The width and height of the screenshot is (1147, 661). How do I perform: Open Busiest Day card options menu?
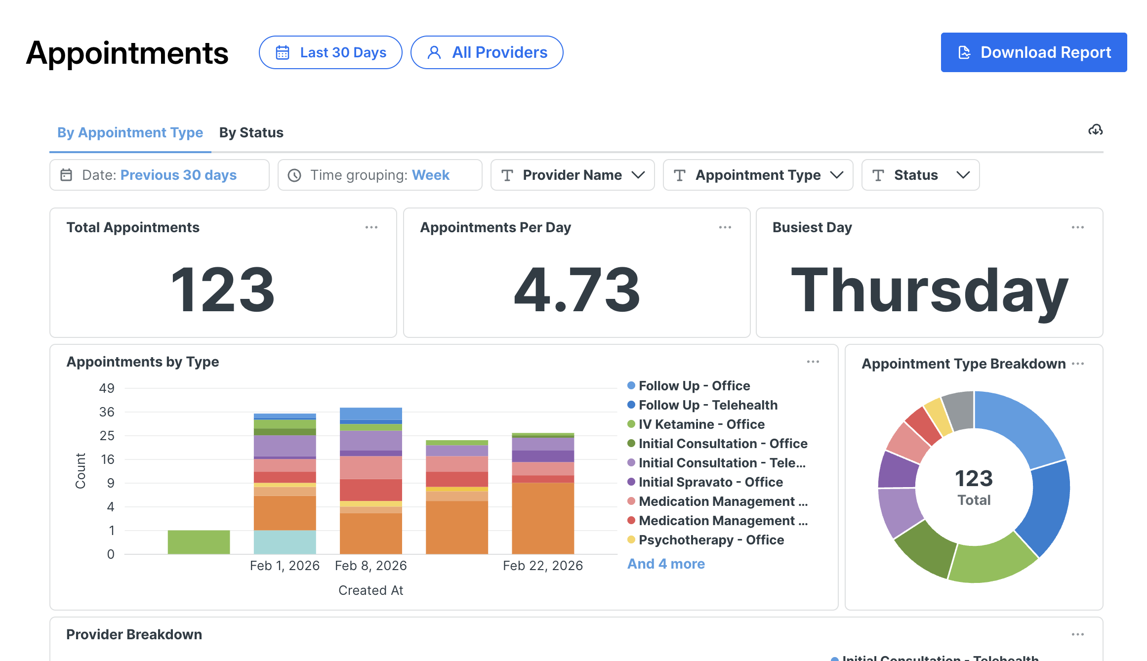click(x=1077, y=227)
